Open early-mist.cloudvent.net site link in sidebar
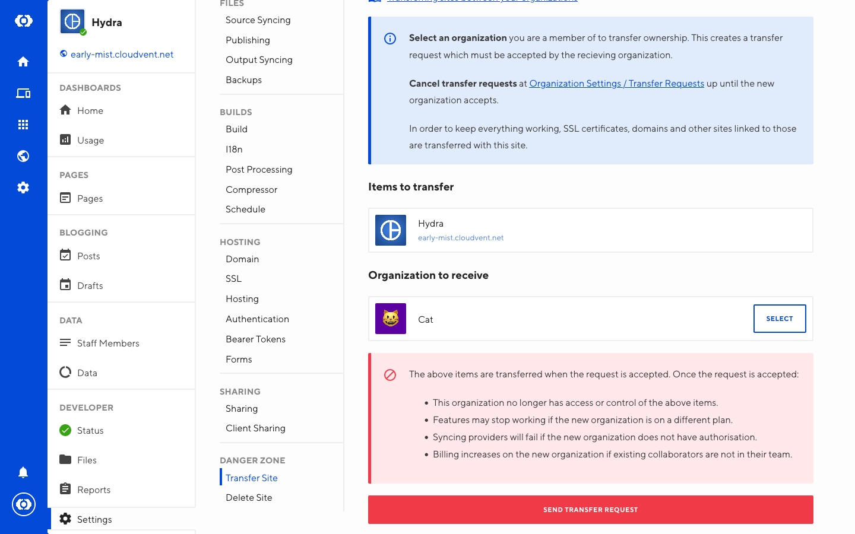This screenshot has height=534, width=855. pos(122,55)
